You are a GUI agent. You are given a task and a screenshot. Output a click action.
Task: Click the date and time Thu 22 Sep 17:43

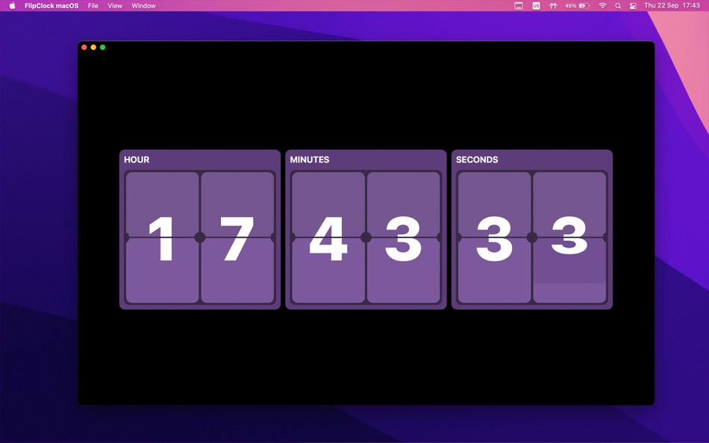click(x=672, y=5)
